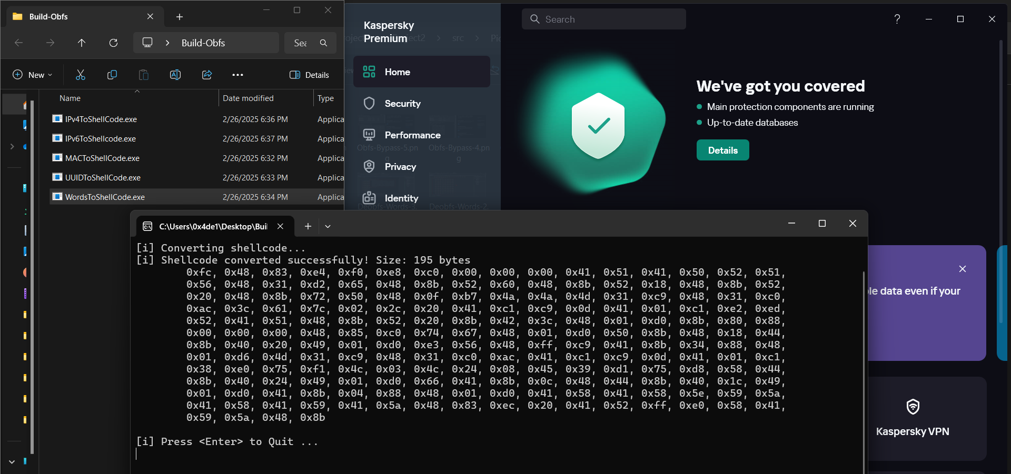
Task: Select MACToShellCode.exe file
Action: click(102, 158)
